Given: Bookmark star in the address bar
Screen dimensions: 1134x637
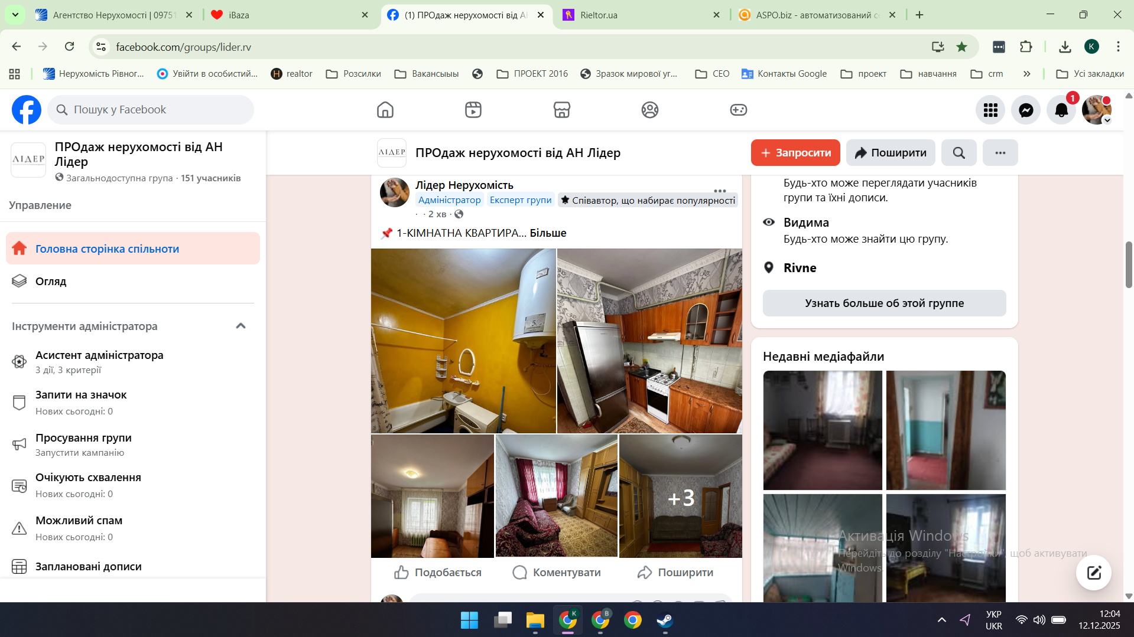Looking at the screenshot, I should (x=962, y=47).
